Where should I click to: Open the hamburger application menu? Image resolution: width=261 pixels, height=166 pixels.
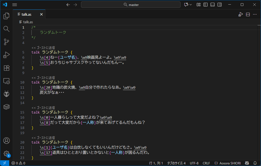pyautogui.click(x=15, y=5)
